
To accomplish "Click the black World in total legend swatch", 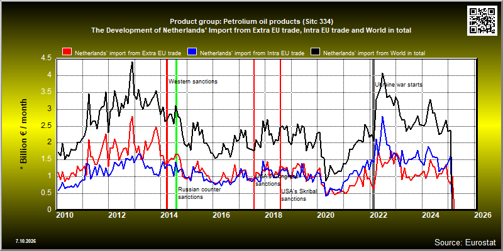I will click(316, 53).
